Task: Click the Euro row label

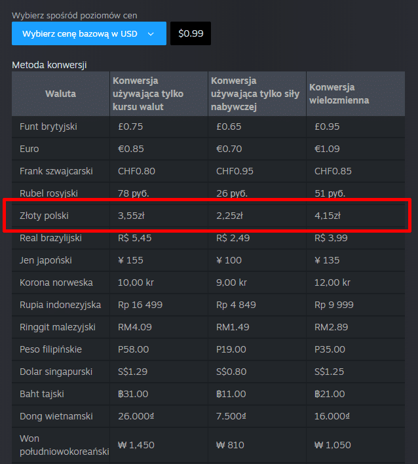Action: click(x=29, y=149)
